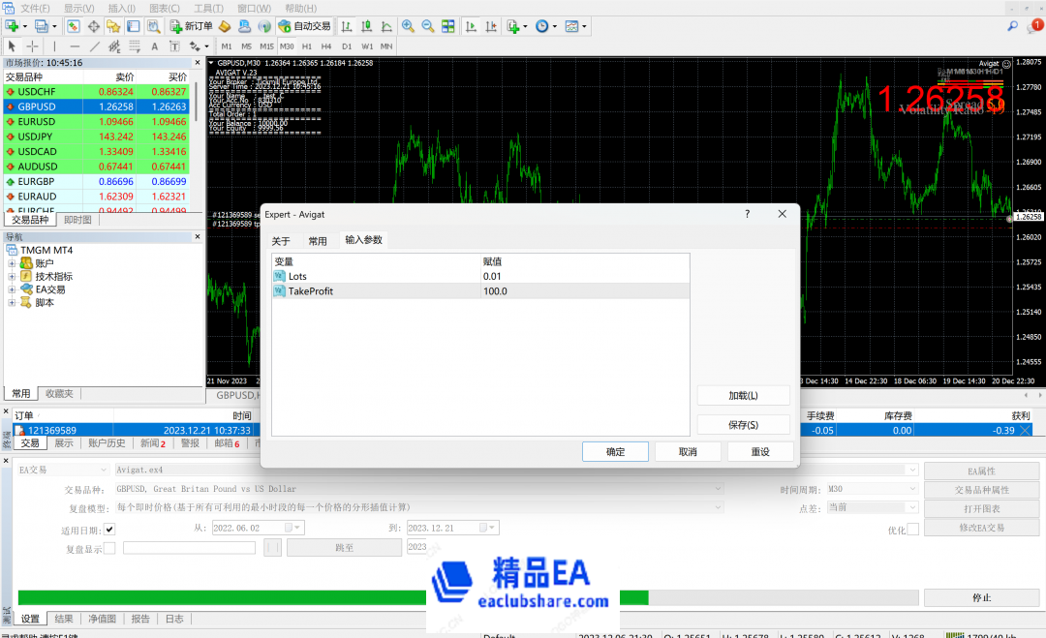The height and width of the screenshot is (638, 1046).
Task: Uncheck the 适用日期 (Use date) checkbox
Action: point(109,529)
